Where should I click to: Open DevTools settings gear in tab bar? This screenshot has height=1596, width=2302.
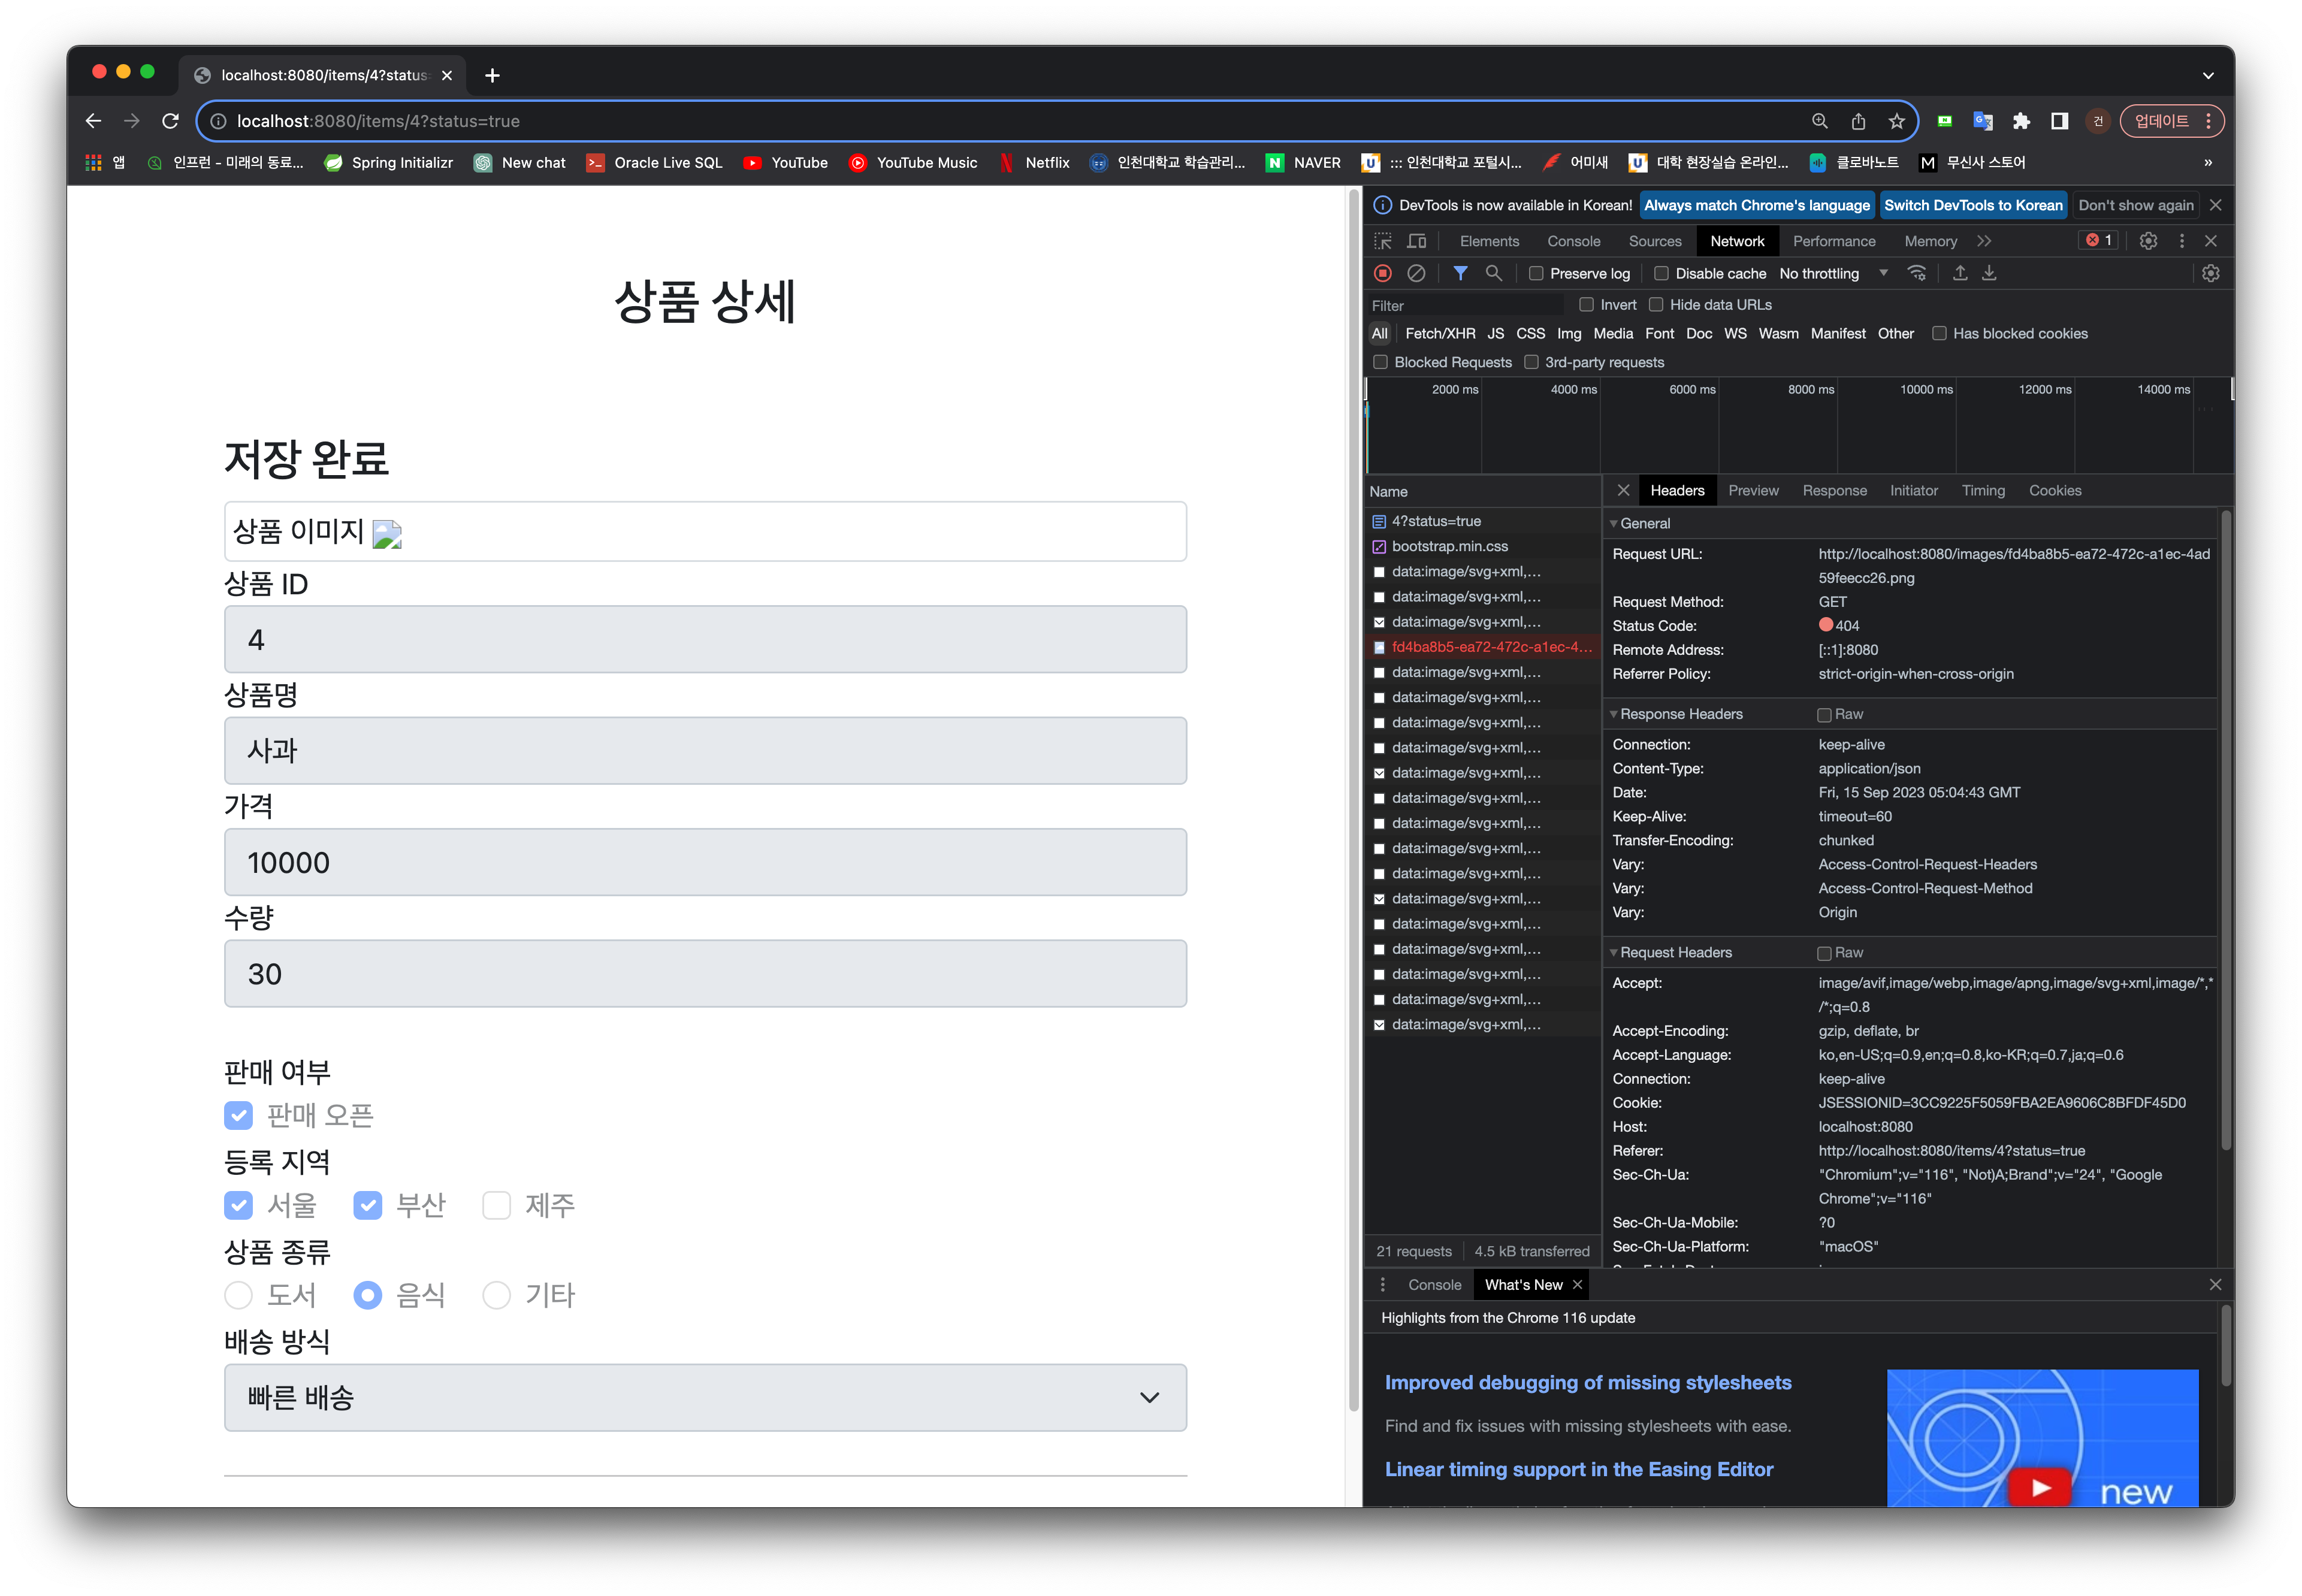[2148, 241]
